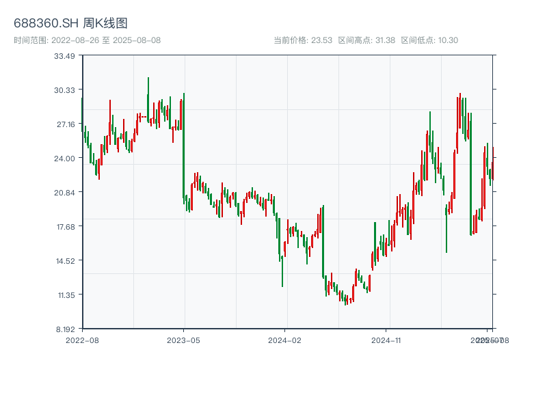This screenshot has width=547, height=410.
Task: Click the 688360.SH 周K线图 chart title
Action: click(70, 24)
